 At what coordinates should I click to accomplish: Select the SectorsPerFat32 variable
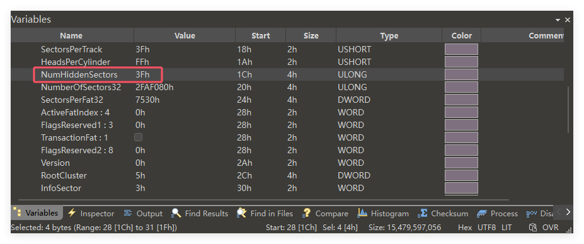tap(287, 100)
